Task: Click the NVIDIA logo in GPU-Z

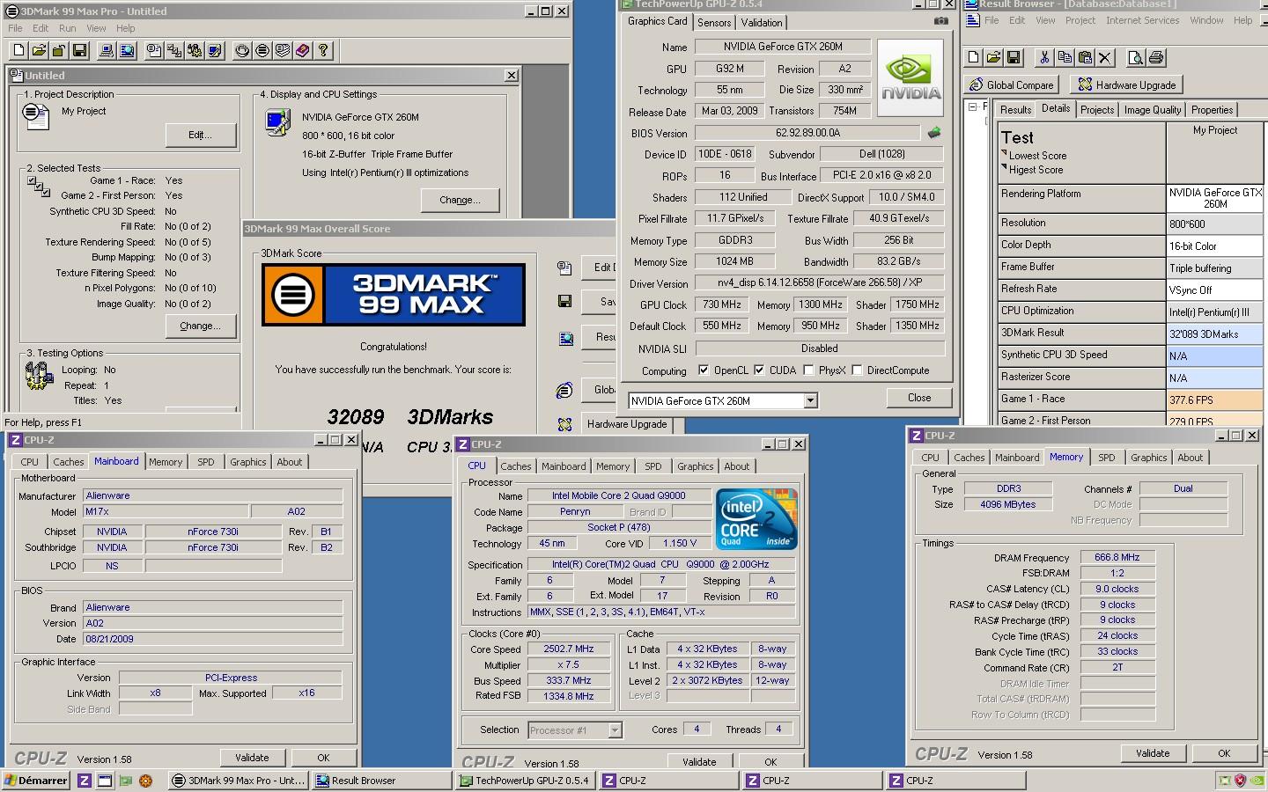Action: pos(911,77)
